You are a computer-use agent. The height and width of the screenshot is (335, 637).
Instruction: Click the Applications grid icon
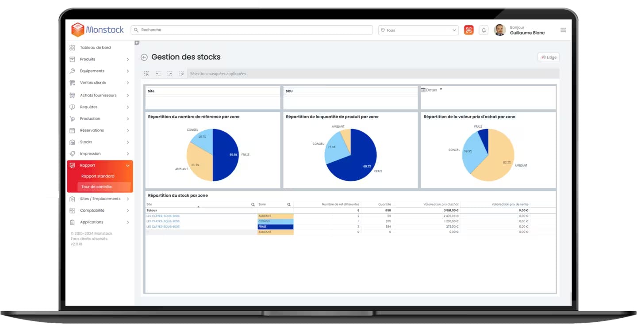coord(73,222)
